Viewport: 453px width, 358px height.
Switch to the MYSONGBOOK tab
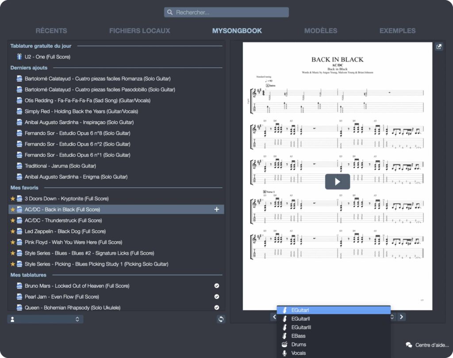pos(237,30)
